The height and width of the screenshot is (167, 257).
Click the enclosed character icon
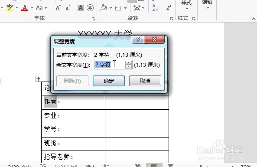tap(90, 8)
